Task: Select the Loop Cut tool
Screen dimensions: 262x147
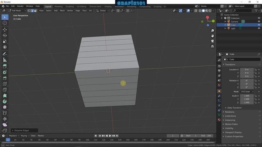Action: [5, 84]
